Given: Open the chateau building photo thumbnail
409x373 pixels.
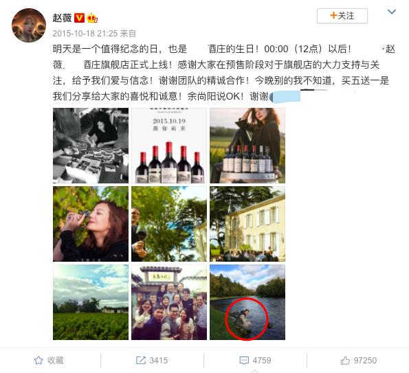Looking at the screenshot, I should click(247, 224).
